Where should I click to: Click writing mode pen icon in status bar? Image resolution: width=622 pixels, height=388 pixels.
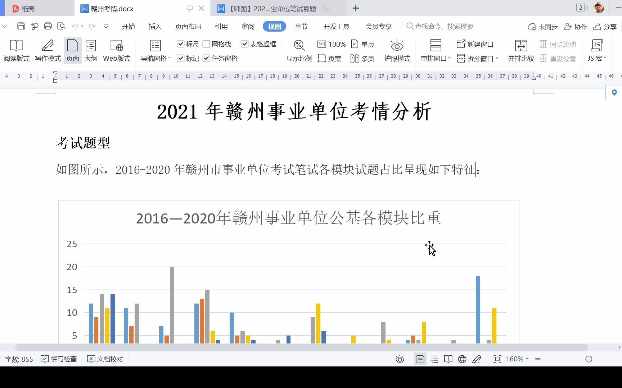[x=477, y=359]
